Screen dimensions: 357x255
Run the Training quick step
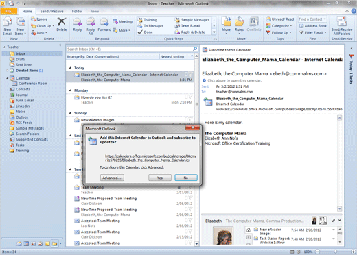(x=148, y=20)
